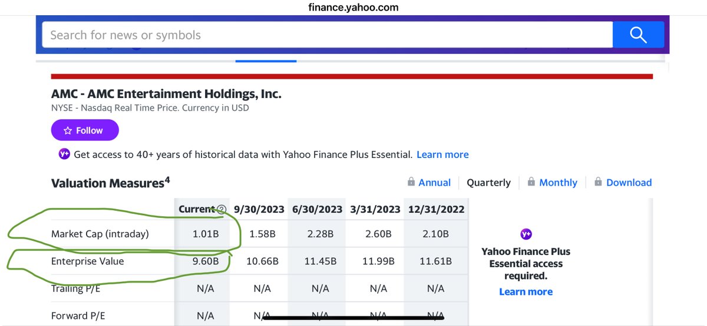
Task: Click the Download link
Action: click(x=629, y=183)
